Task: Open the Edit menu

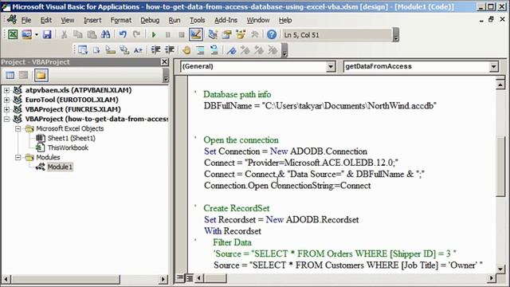Action: 46,20
